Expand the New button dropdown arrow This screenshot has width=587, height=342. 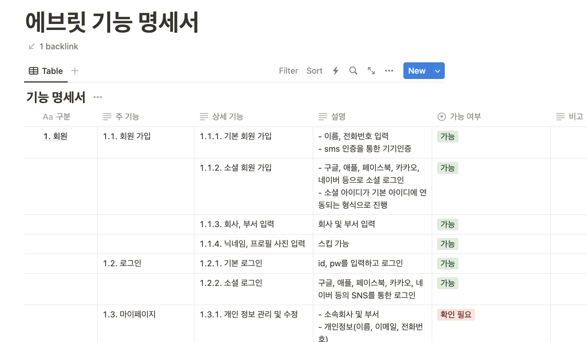pos(437,71)
